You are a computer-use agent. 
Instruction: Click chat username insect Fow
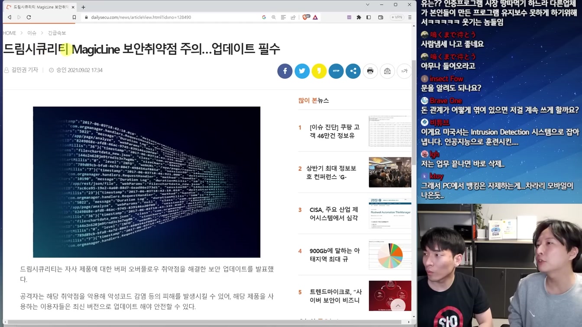pos(446,79)
